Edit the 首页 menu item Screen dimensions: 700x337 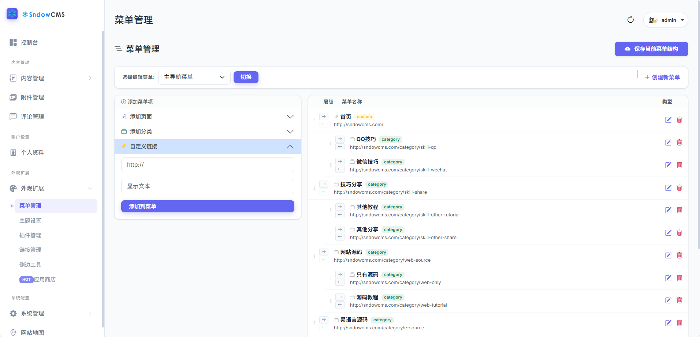pos(668,120)
